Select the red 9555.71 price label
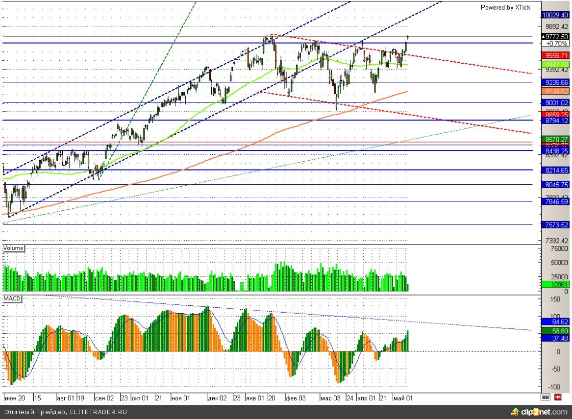 tap(555, 55)
